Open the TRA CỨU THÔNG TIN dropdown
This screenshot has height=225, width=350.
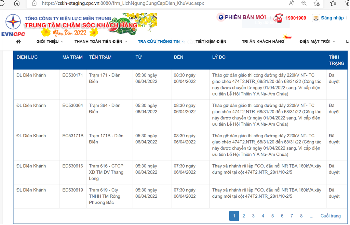(161, 42)
